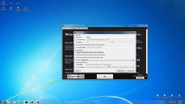This screenshot has width=185, height=104.
Task: Allow use of old Beta Minecraft versions
Action: (x=76, y=55)
